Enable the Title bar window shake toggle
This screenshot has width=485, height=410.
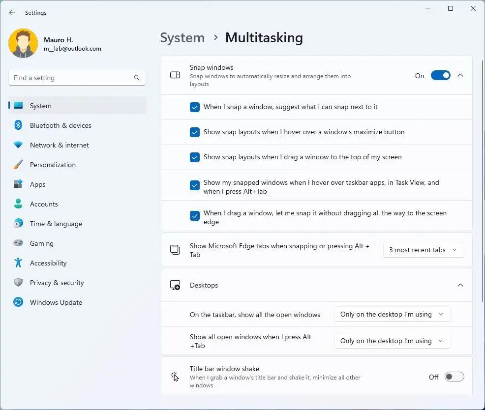[x=454, y=377]
